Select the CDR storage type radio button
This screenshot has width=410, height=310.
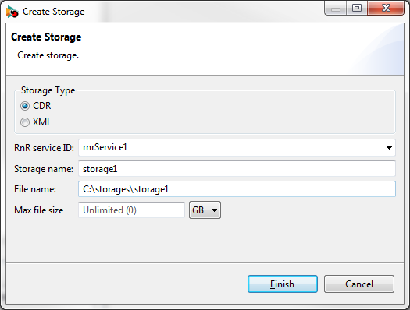[x=25, y=106]
